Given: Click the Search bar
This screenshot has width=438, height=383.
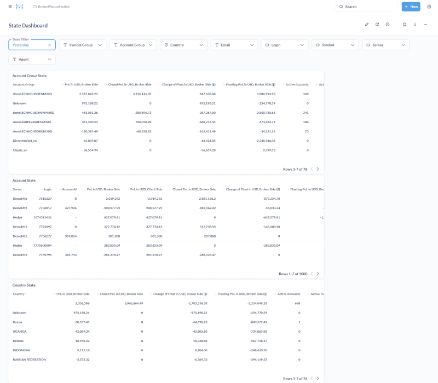Looking at the screenshot, I should click(x=366, y=7).
